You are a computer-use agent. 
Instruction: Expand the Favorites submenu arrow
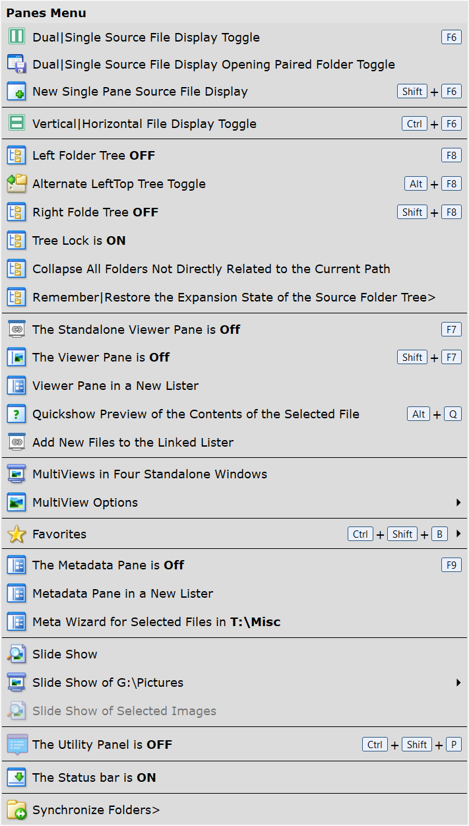pyautogui.click(x=458, y=534)
